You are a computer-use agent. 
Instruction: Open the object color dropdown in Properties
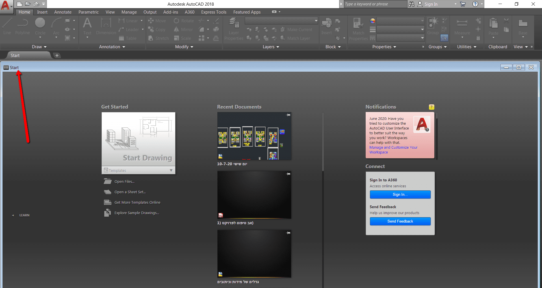(400, 21)
